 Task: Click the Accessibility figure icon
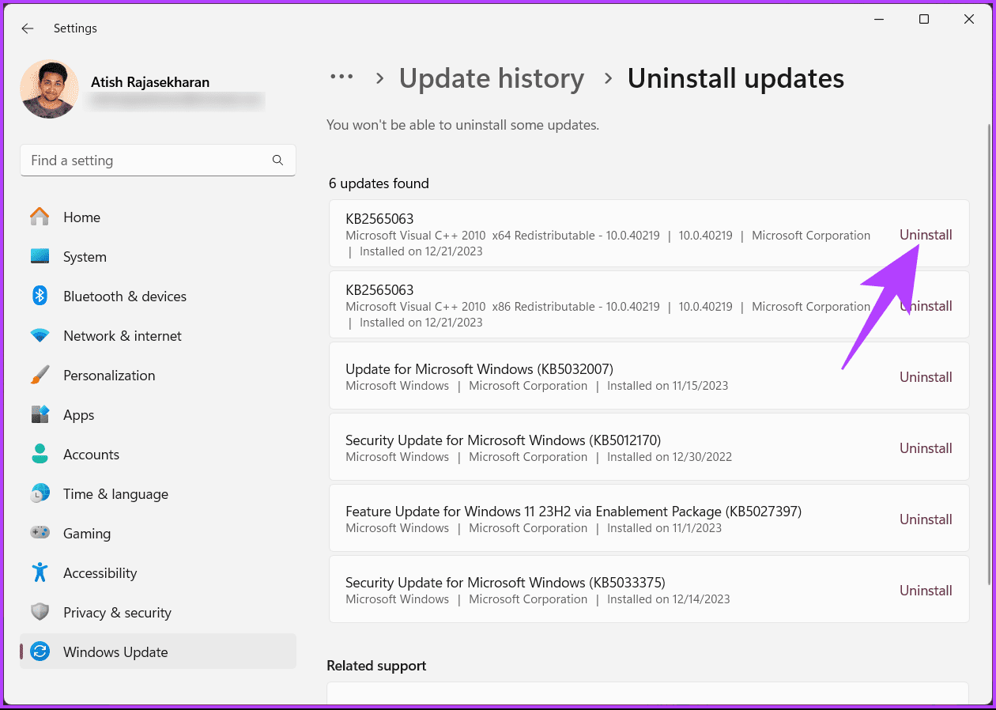click(40, 572)
